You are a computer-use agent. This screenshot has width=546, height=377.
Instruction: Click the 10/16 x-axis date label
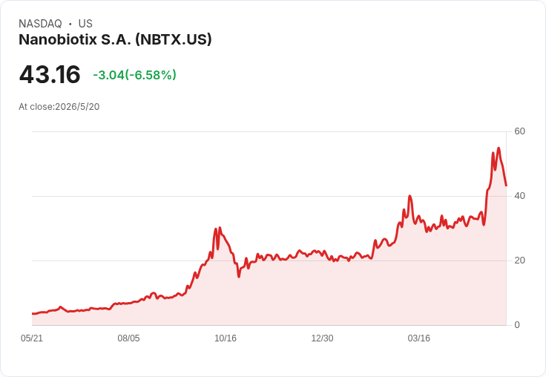pyautogui.click(x=226, y=338)
